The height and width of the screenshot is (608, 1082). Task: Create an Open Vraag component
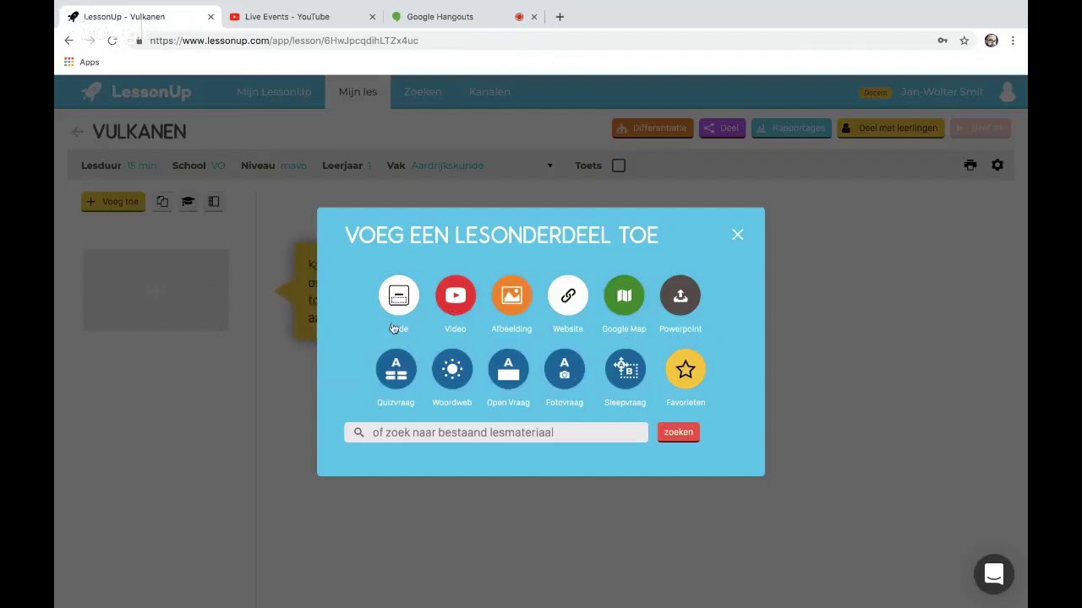click(x=508, y=369)
